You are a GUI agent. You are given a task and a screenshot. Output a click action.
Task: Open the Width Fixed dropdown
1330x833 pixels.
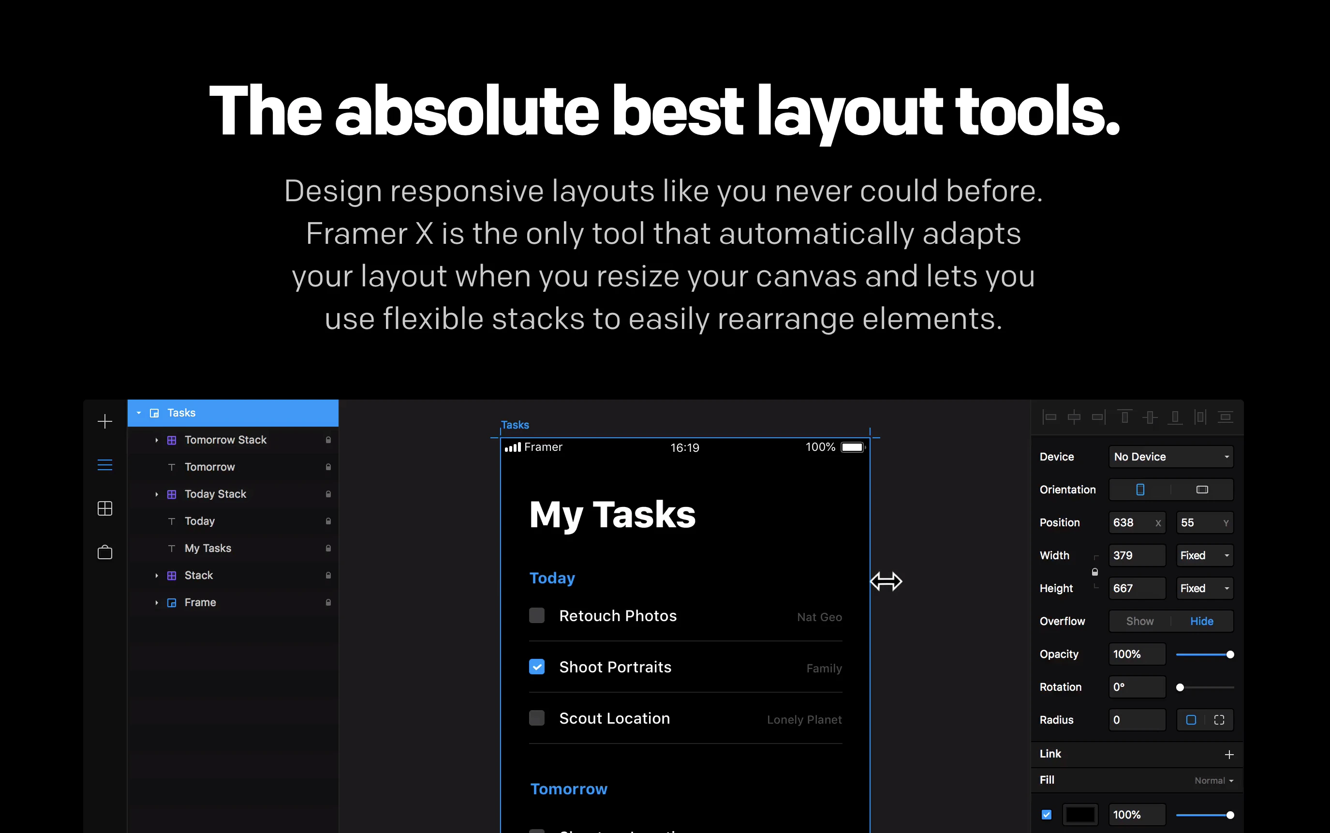pyautogui.click(x=1204, y=555)
